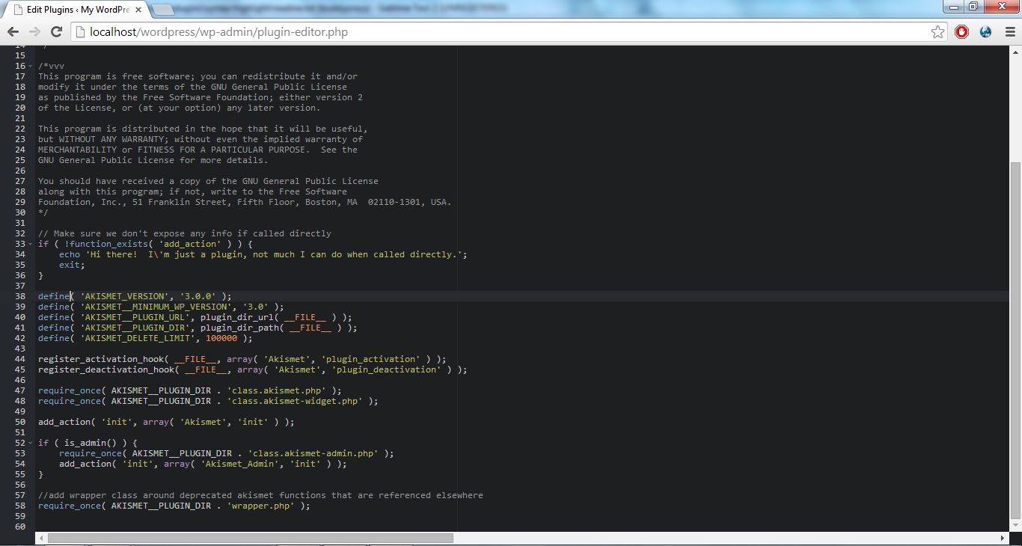This screenshot has height=546, width=1022.
Task: Click the number 100000 on line 42
Action: click(221, 338)
